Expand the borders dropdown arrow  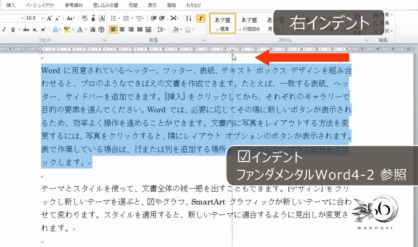click(x=193, y=29)
